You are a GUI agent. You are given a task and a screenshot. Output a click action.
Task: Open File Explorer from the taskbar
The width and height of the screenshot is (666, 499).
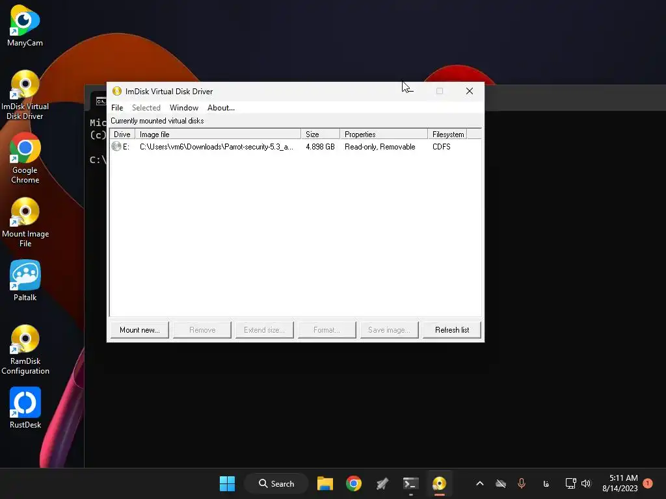click(x=325, y=483)
